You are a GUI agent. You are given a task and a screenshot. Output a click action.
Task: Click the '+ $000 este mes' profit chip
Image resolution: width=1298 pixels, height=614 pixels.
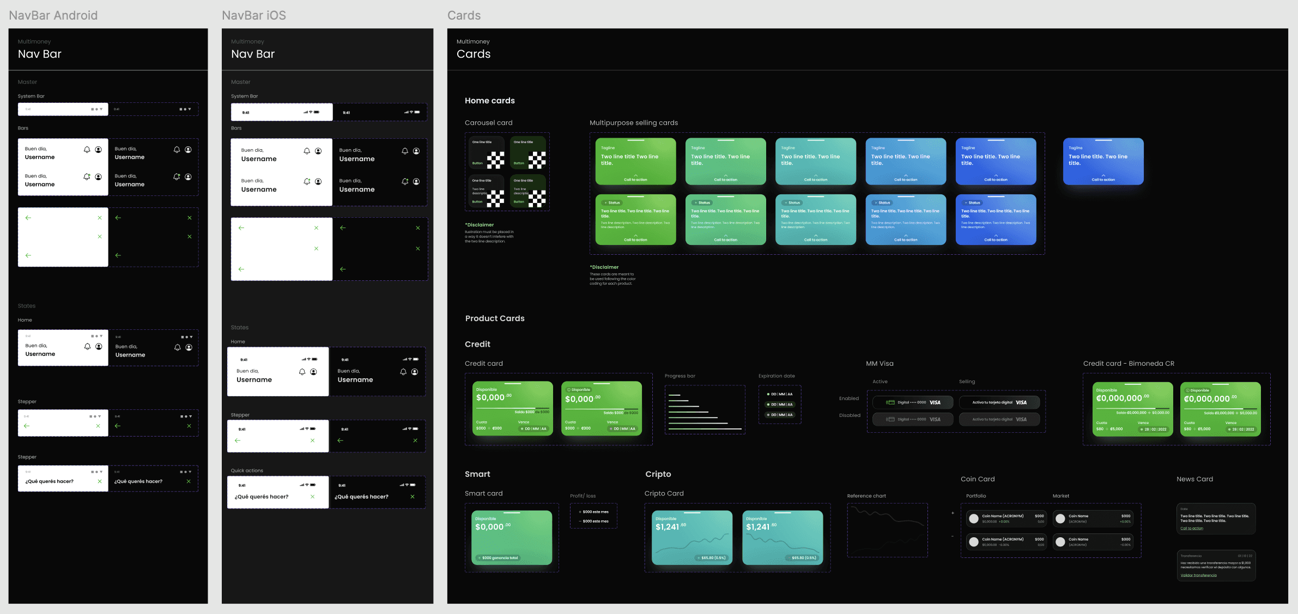coord(593,512)
